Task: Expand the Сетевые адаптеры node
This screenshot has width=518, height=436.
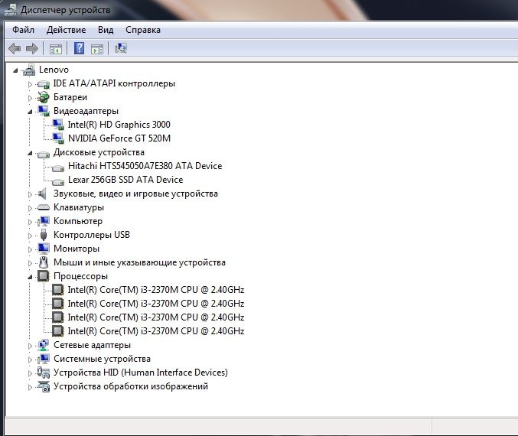Action: click(30, 346)
